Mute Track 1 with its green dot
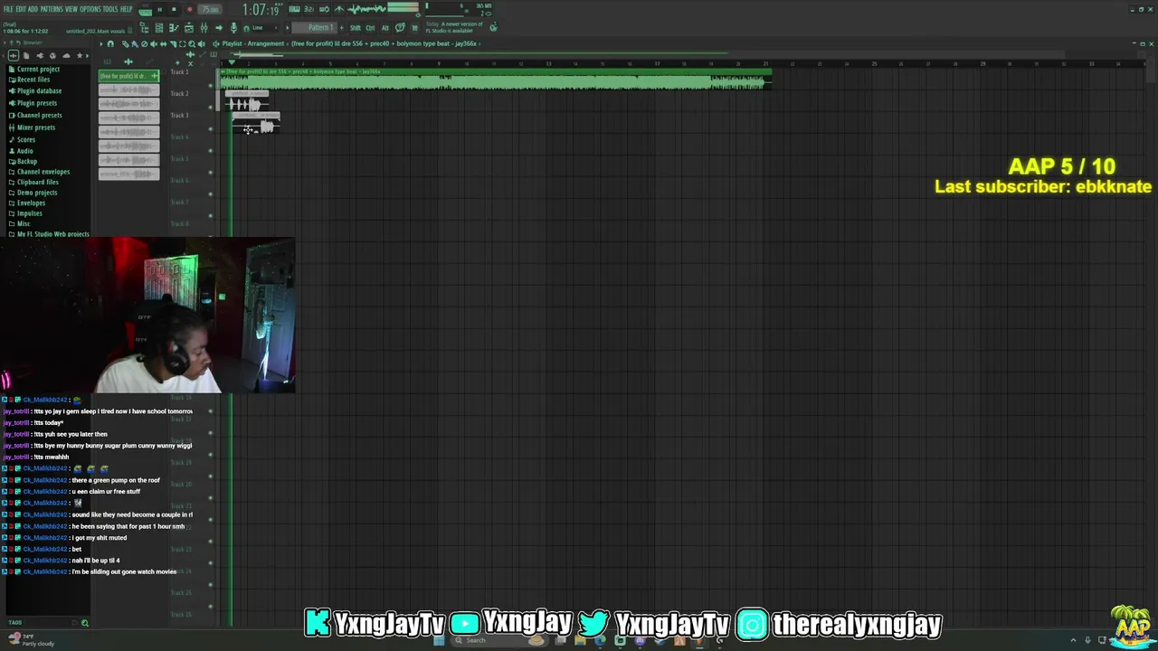Screen dimensions: 1158x651 [211, 85]
